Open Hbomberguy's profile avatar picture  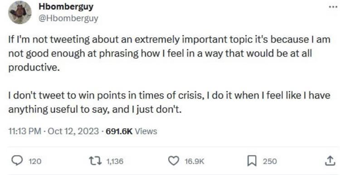pos(20,13)
